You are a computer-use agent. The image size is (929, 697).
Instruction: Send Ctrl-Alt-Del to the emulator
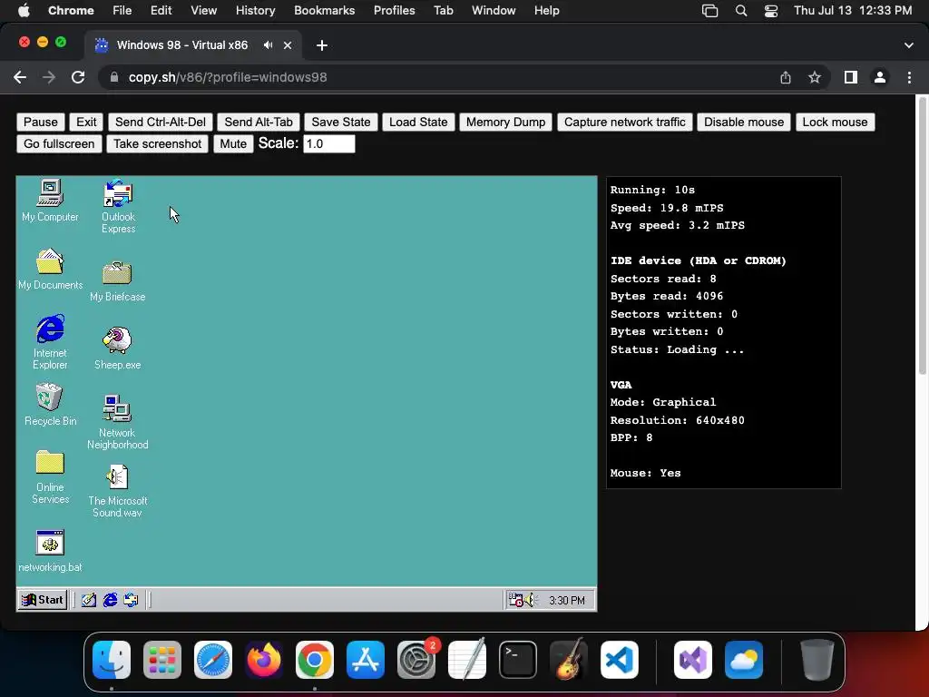point(160,123)
